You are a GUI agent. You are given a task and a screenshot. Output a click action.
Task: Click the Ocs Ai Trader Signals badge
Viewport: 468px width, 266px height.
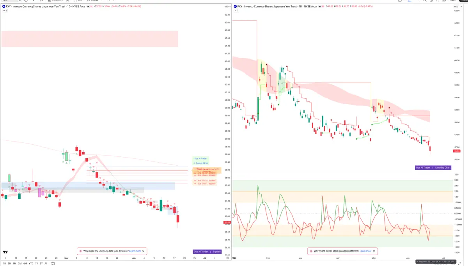tap(207, 252)
